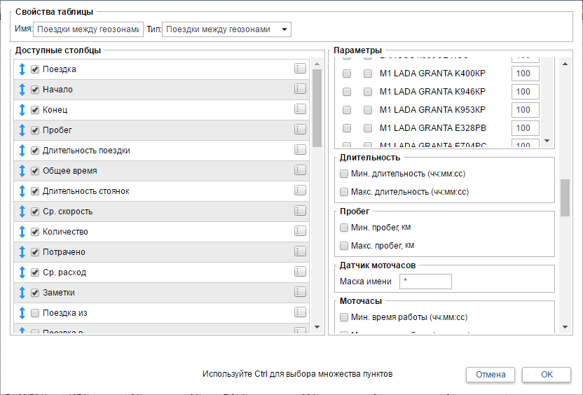The height and width of the screenshot is (395, 583).
Task: Click the Параметры panel vertical scrollbar thumb
Action: click(565, 197)
